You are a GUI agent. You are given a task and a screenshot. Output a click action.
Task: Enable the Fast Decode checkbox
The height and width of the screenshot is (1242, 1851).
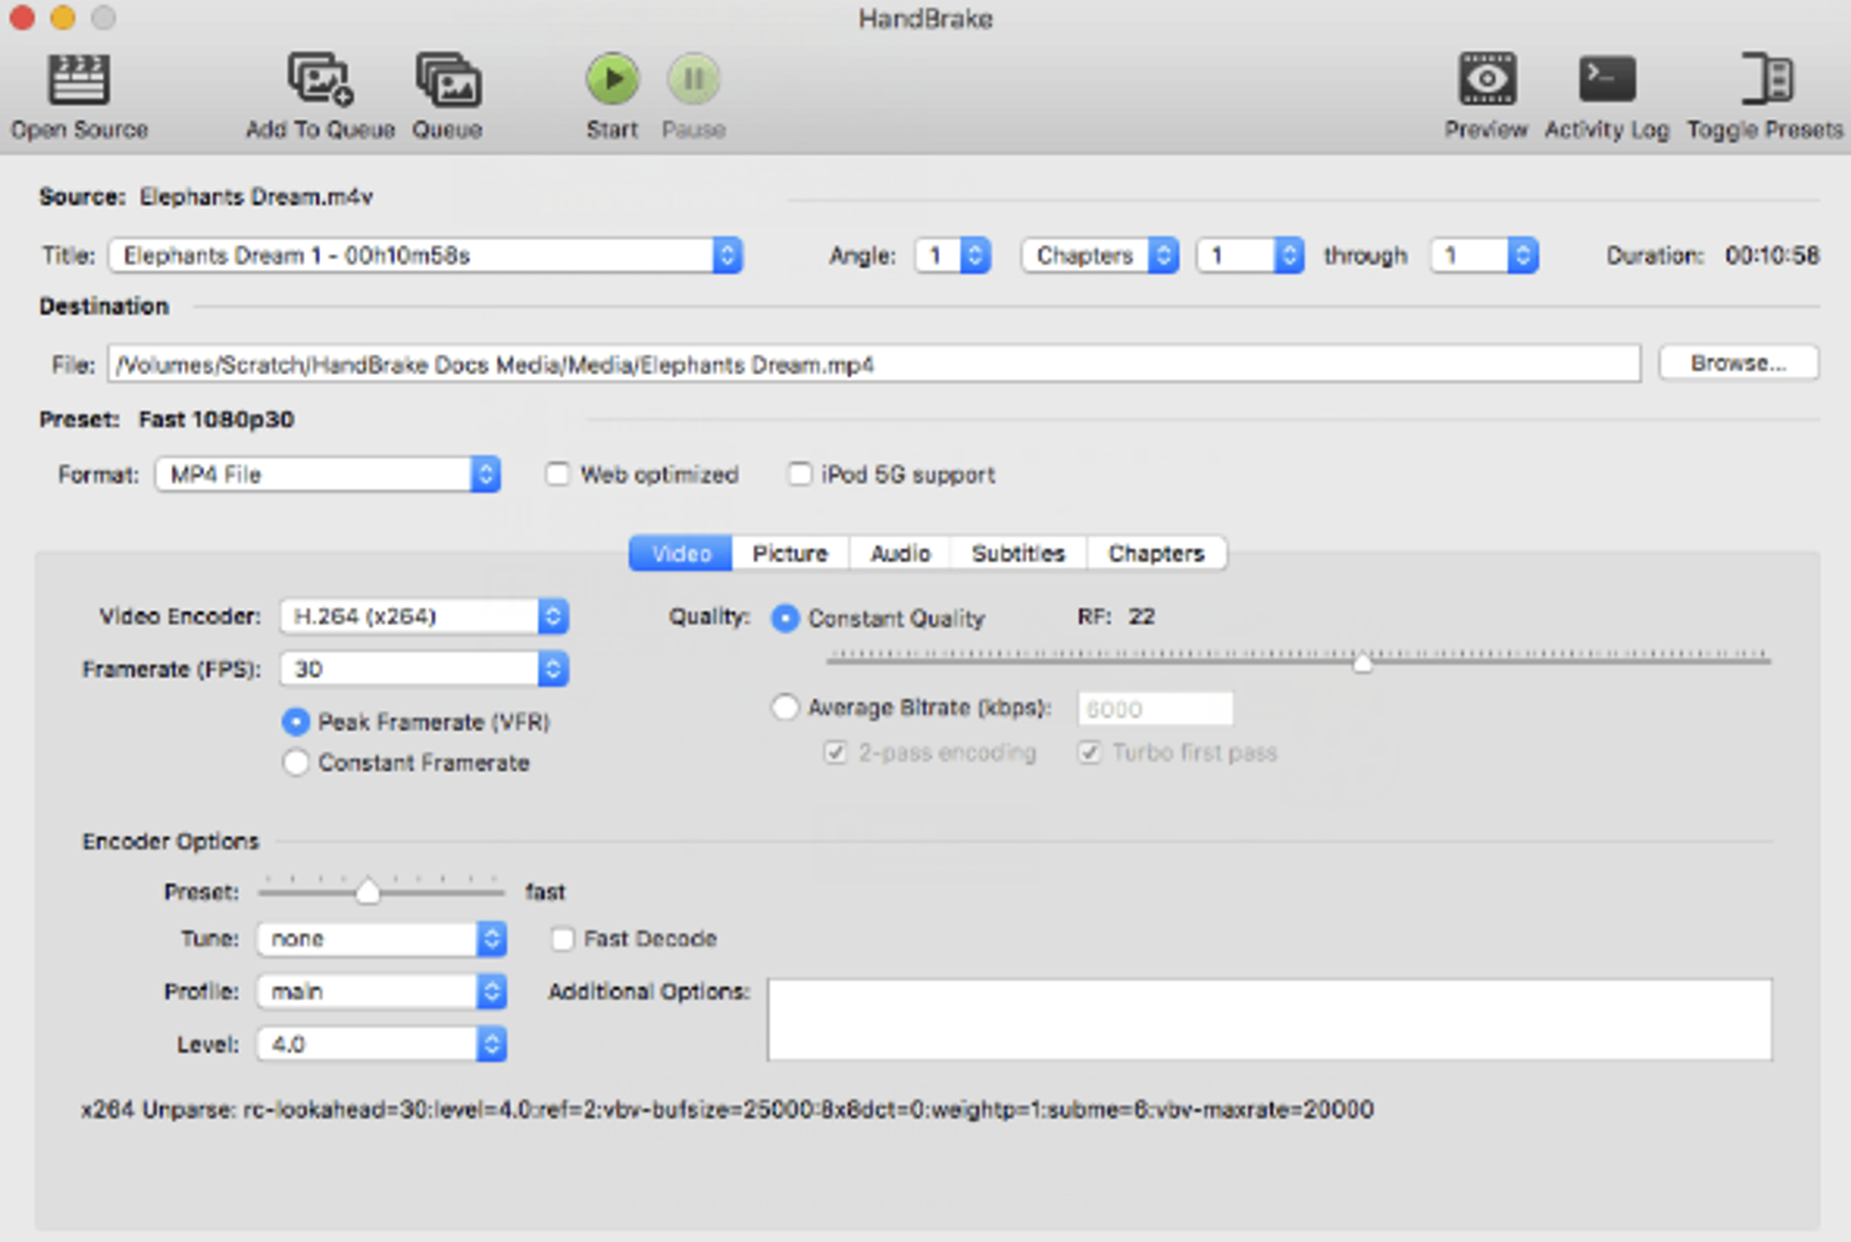point(562,939)
